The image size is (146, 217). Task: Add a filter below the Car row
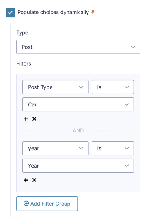pyautogui.click(x=26, y=119)
